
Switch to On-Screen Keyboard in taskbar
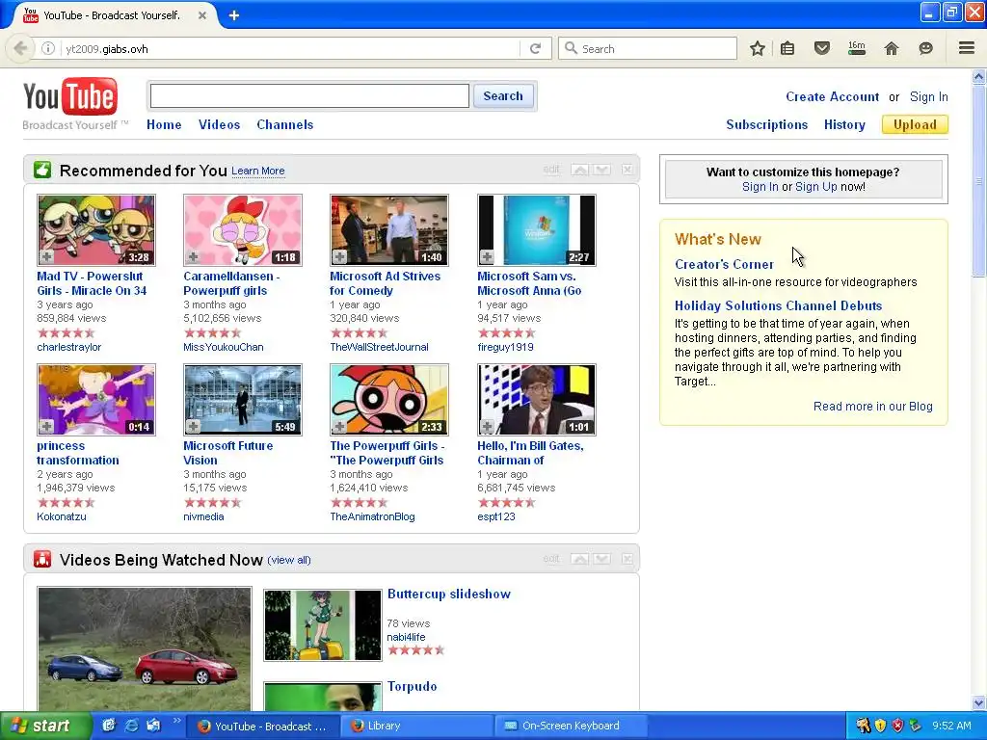point(571,727)
